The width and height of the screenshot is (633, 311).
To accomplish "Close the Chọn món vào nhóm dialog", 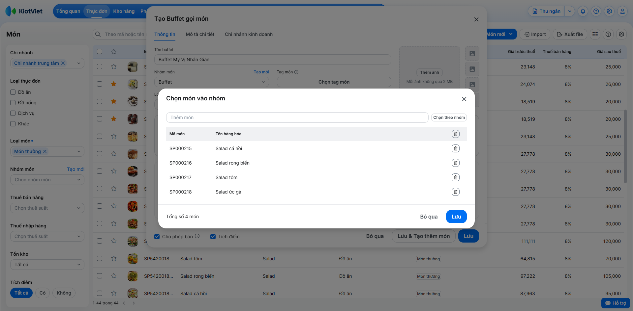I will pyautogui.click(x=464, y=99).
